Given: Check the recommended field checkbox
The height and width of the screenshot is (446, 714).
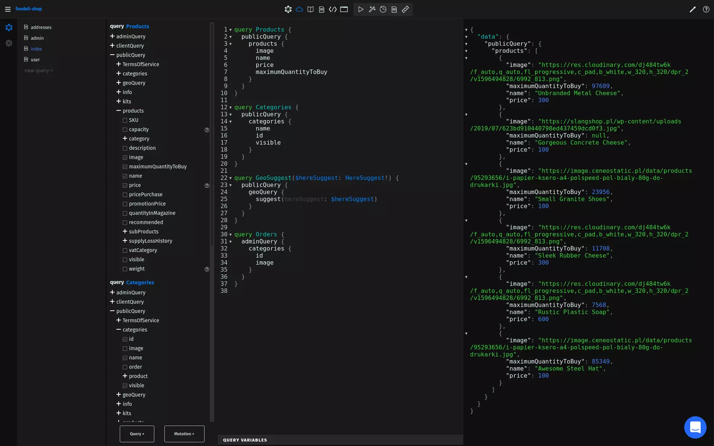Looking at the screenshot, I should 125,223.
